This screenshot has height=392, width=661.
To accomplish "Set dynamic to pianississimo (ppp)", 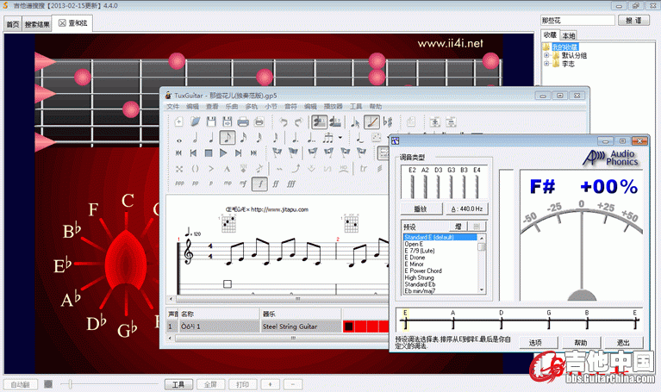I will pyautogui.click(x=179, y=184).
